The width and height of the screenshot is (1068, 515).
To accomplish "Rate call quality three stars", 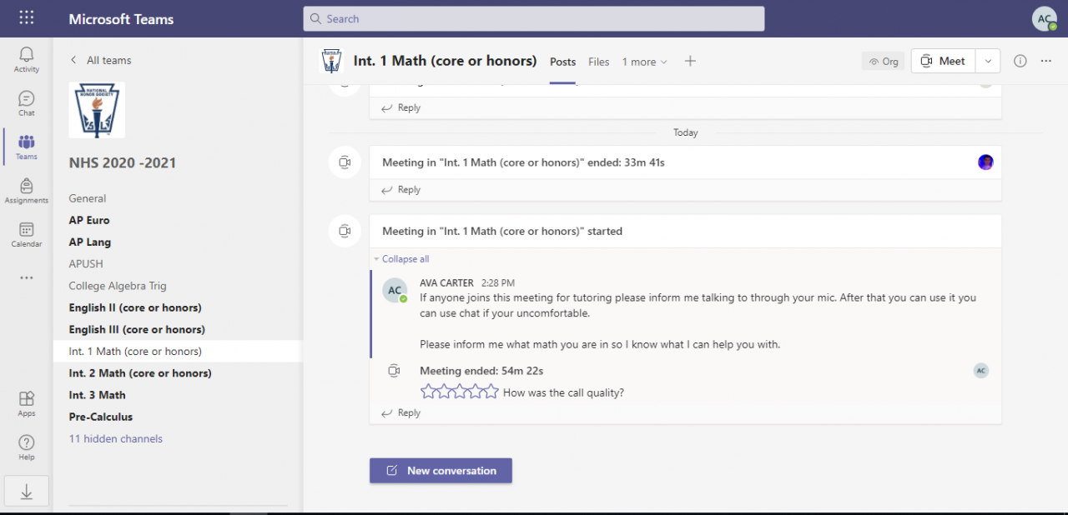I will (460, 392).
